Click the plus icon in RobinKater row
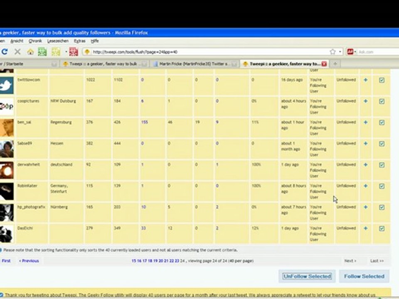 point(366,186)
